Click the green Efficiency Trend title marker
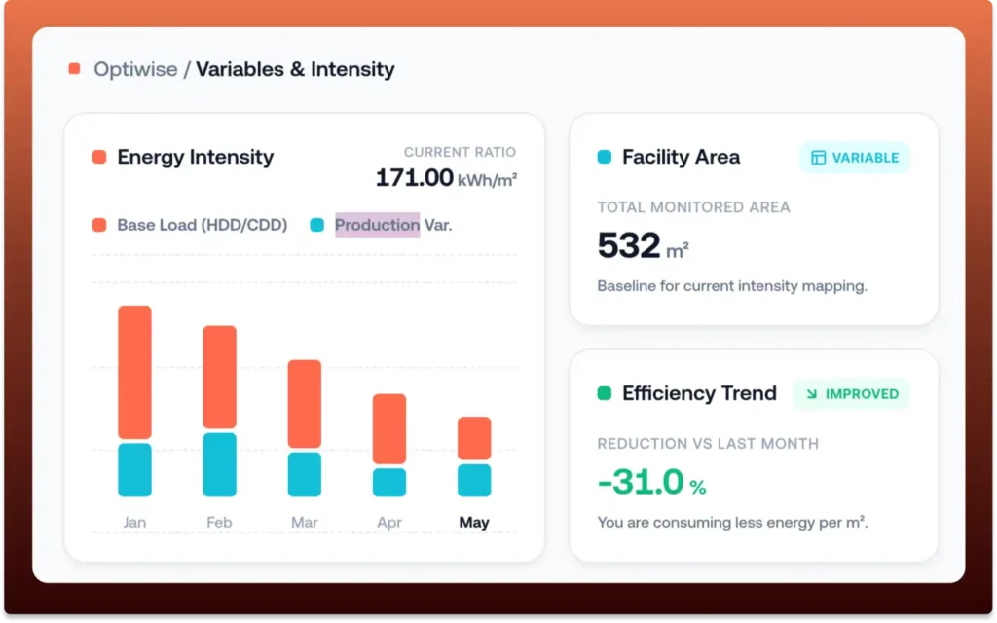The image size is (997, 623). [604, 393]
